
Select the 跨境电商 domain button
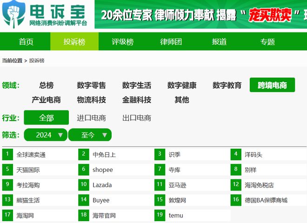pyautogui.click(x=272, y=85)
